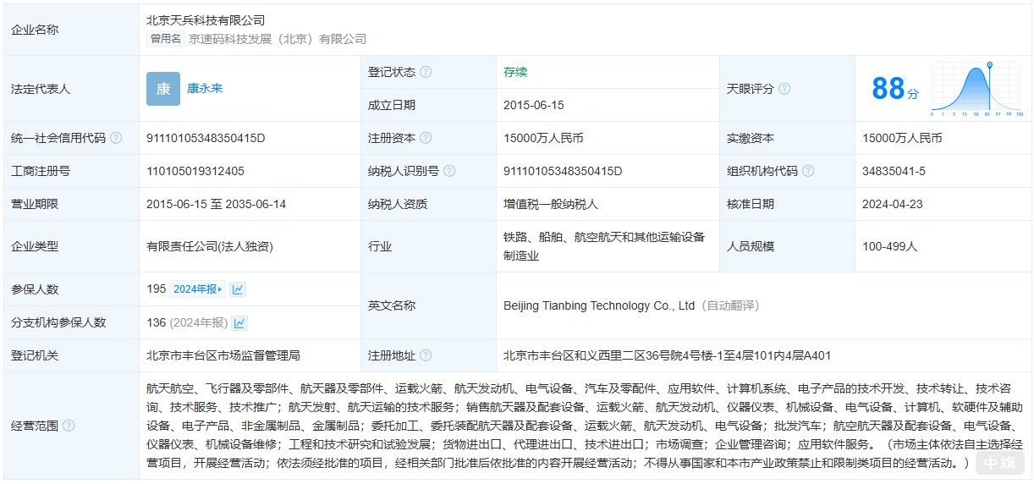Click help icon beside 组织机构代码
This screenshot has width=1034, height=484.
click(808, 171)
